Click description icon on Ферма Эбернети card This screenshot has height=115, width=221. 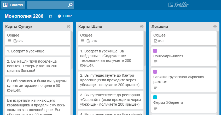156,108
